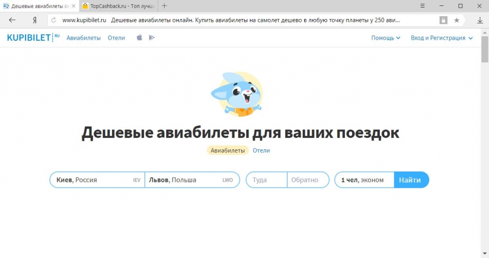Viewport: 489px width, 258px height.
Task: Click the Найти search button
Action: pyautogui.click(x=411, y=180)
